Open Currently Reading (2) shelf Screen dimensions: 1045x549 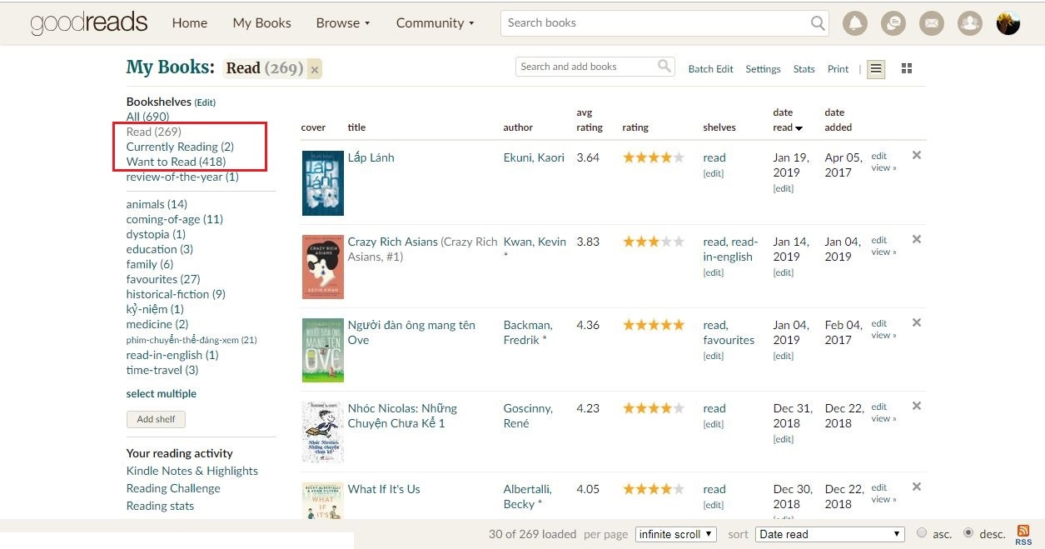point(180,147)
